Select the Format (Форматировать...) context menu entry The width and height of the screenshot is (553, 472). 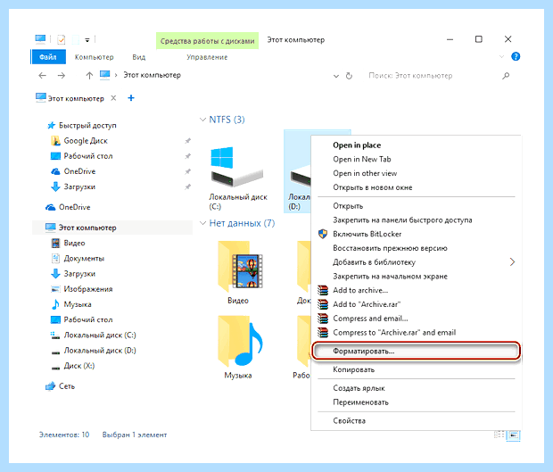click(x=416, y=351)
